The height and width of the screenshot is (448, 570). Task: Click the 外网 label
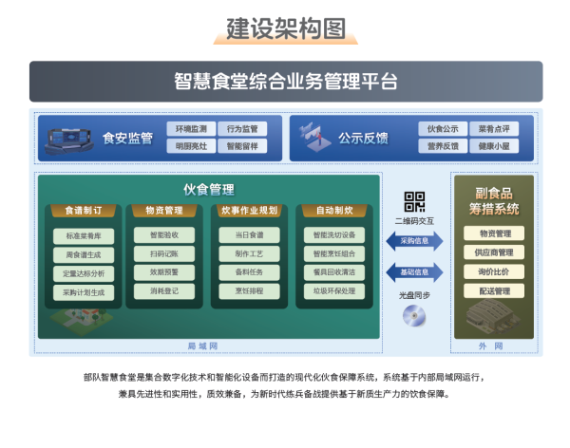[x=491, y=345]
